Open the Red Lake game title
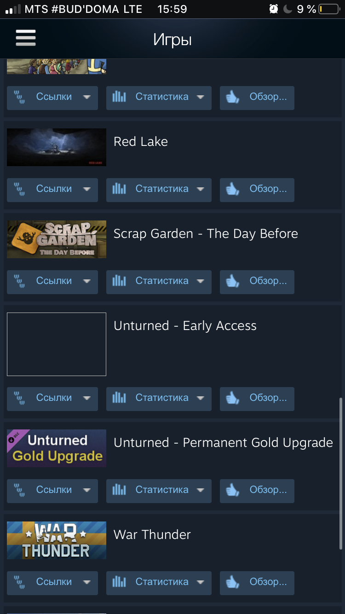 coord(141,141)
